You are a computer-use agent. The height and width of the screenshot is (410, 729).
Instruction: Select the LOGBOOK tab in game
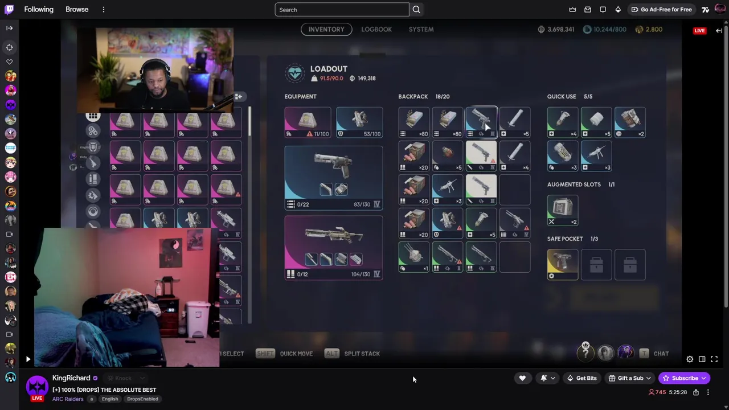point(376,29)
